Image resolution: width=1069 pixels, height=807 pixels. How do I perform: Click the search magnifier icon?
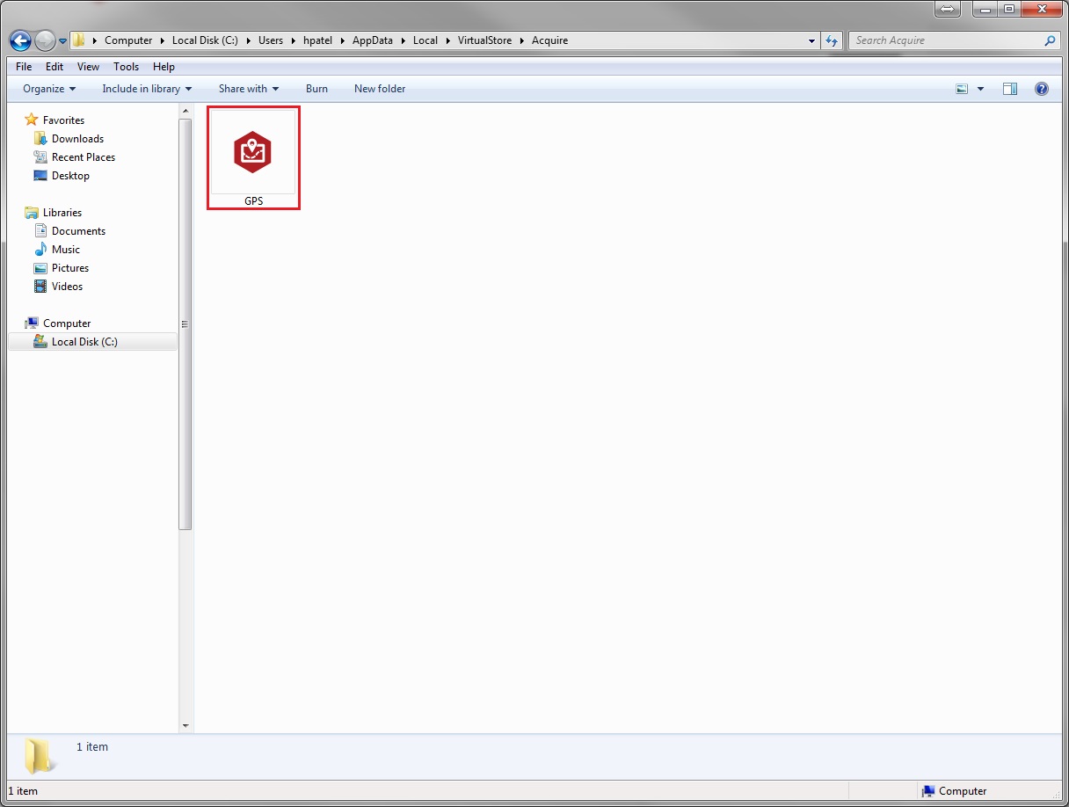[x=1050, y=40]
